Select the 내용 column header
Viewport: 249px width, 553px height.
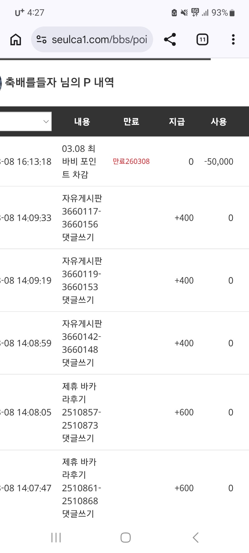pos(82,122)
